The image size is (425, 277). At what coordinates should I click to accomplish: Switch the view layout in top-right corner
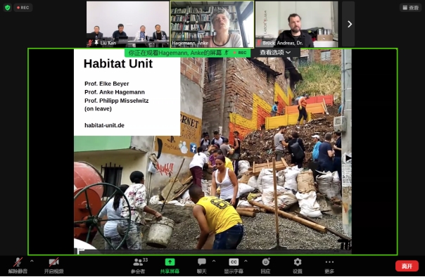click(x=411, y=8)
